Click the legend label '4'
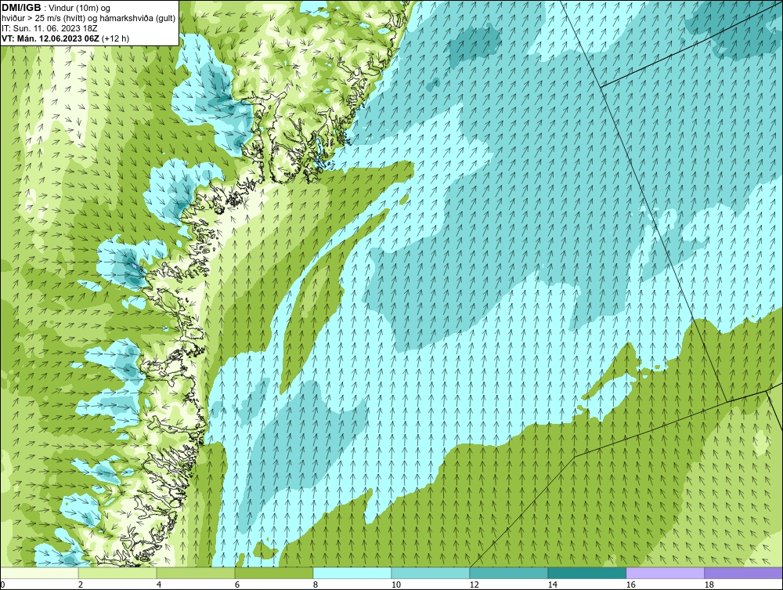 tap(159, 585)
